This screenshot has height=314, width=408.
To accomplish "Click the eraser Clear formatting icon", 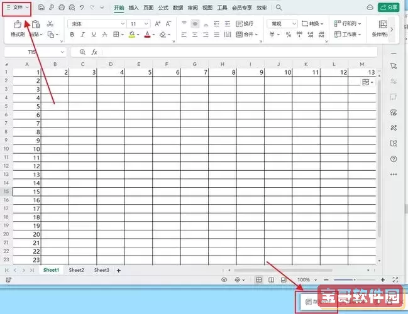I will [x=163, y=35].
